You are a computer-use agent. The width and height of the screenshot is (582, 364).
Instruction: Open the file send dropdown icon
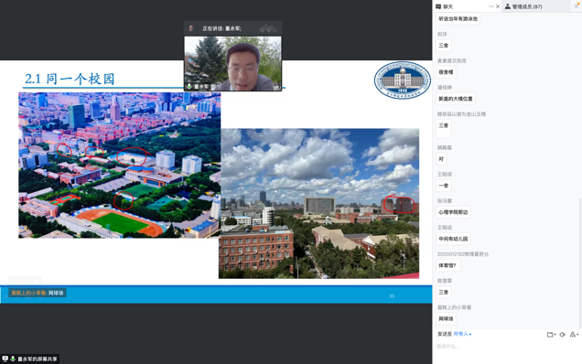click(x=551, y=335)
